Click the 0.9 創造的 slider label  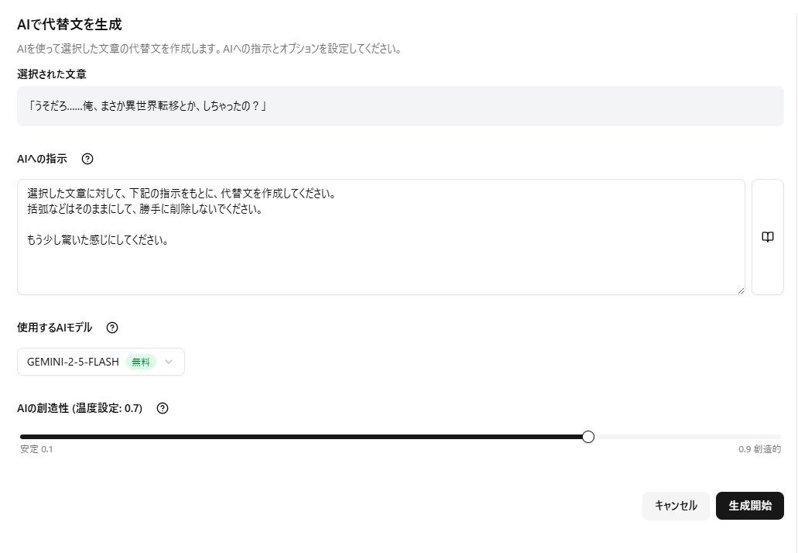coord(759,449)
